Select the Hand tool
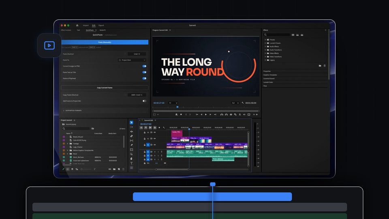 click(x=131, y=159)
